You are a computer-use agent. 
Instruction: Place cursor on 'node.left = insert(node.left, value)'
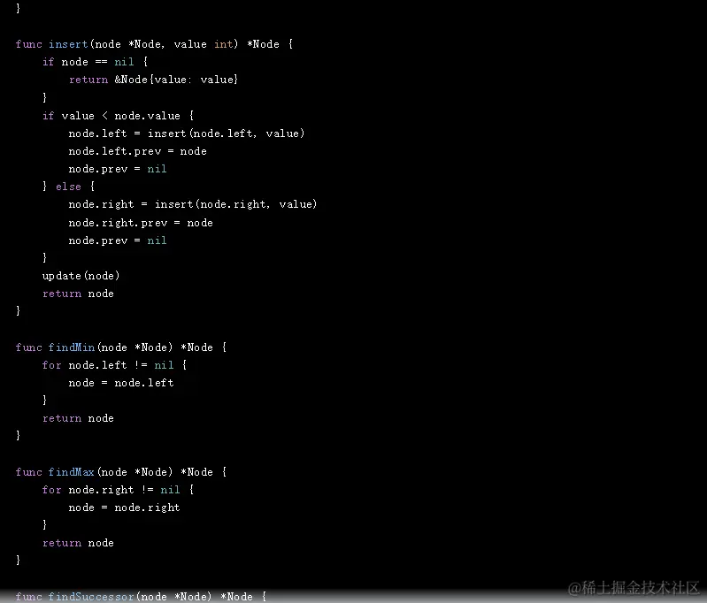click(x=187, y=134)
